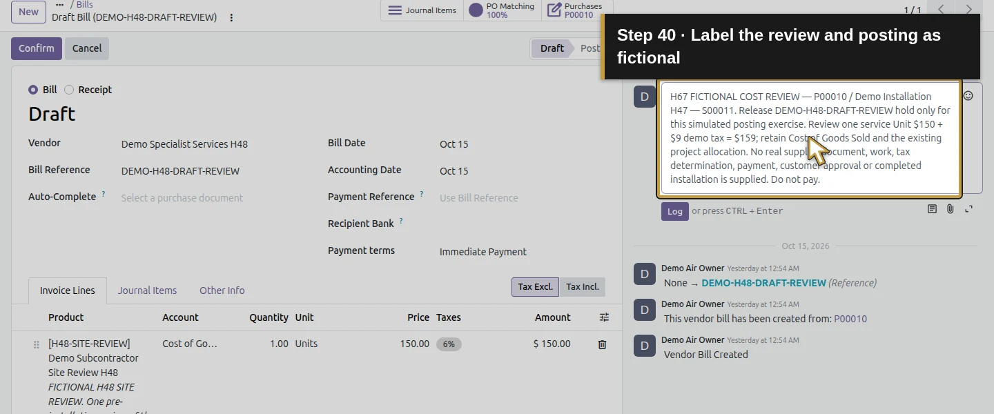Select the Bill radio option
The image size is (994, 414).
33,90
